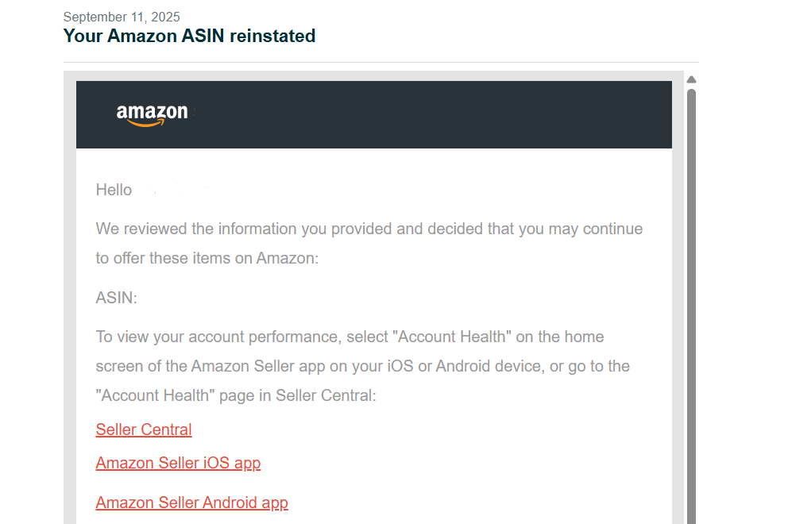Follow the Amazon Seller Android app link

point(191,503)
